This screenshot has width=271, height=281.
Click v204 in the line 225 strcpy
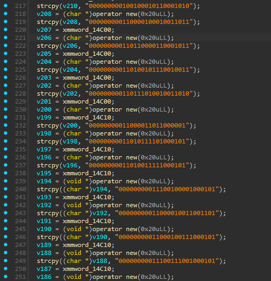(70, 70)
